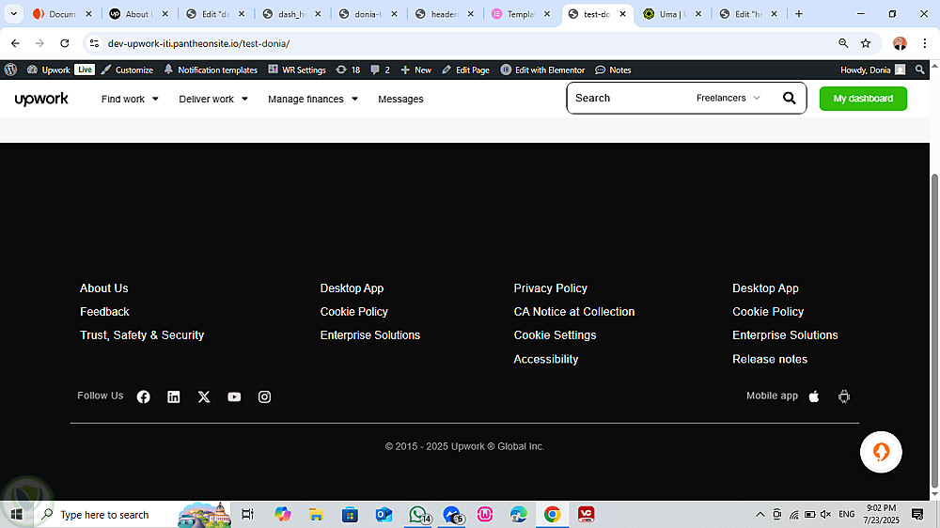Image resolution: width=940 pixels, height=528 pixels.
Task: Open the YouTube footer icon
Action: [234, 396]
